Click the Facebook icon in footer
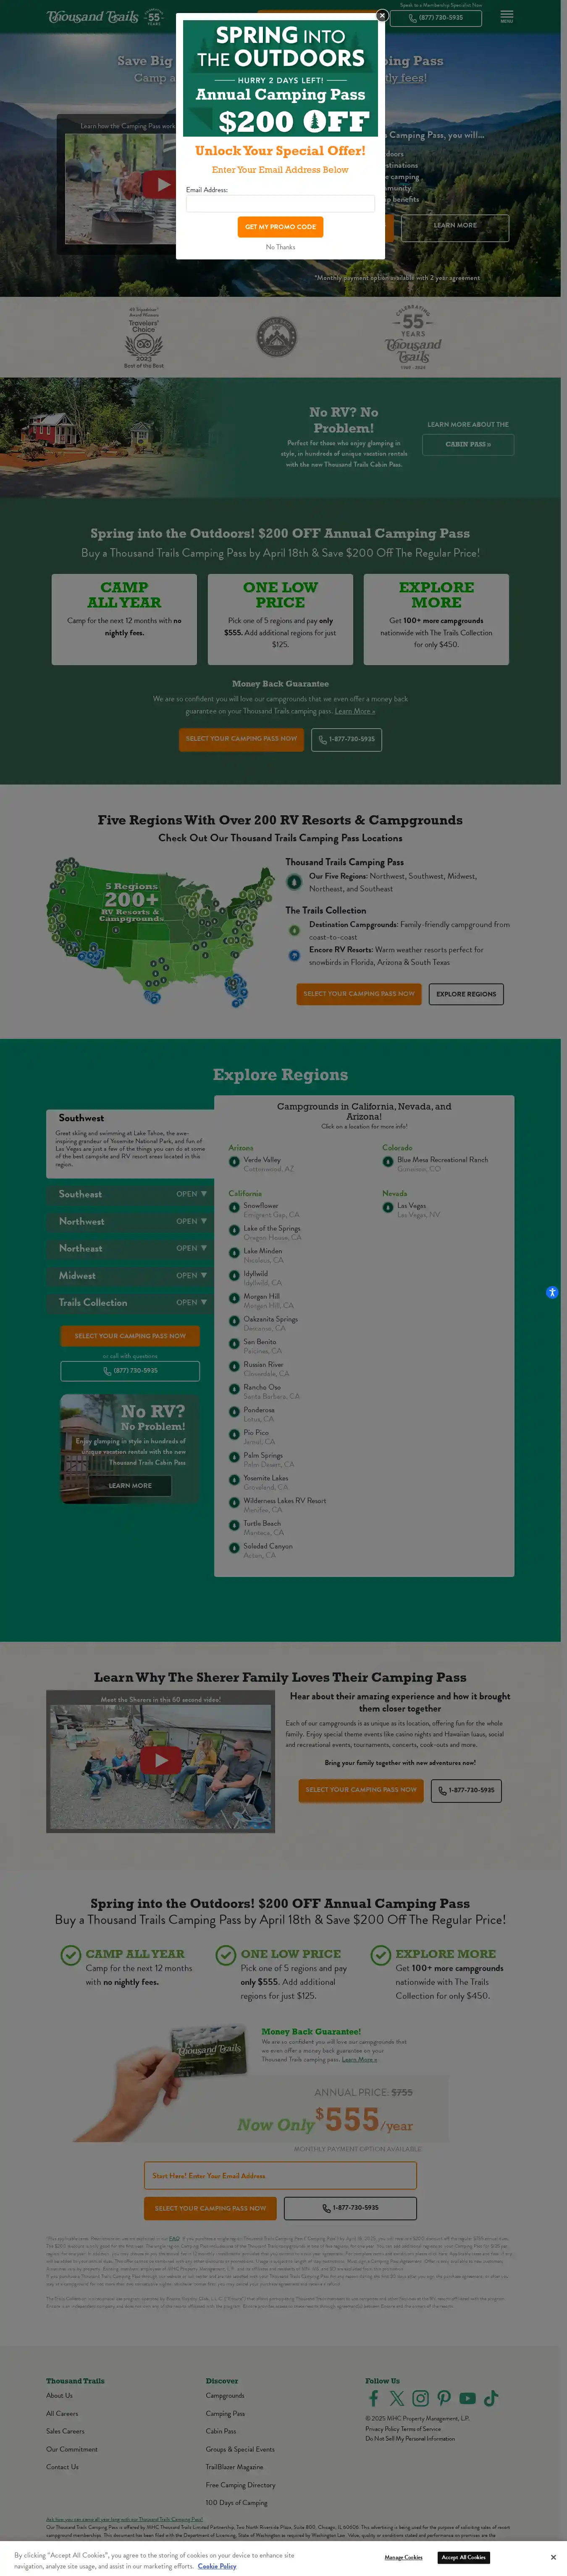The image size is (567, 2576). pos(373,2398)
